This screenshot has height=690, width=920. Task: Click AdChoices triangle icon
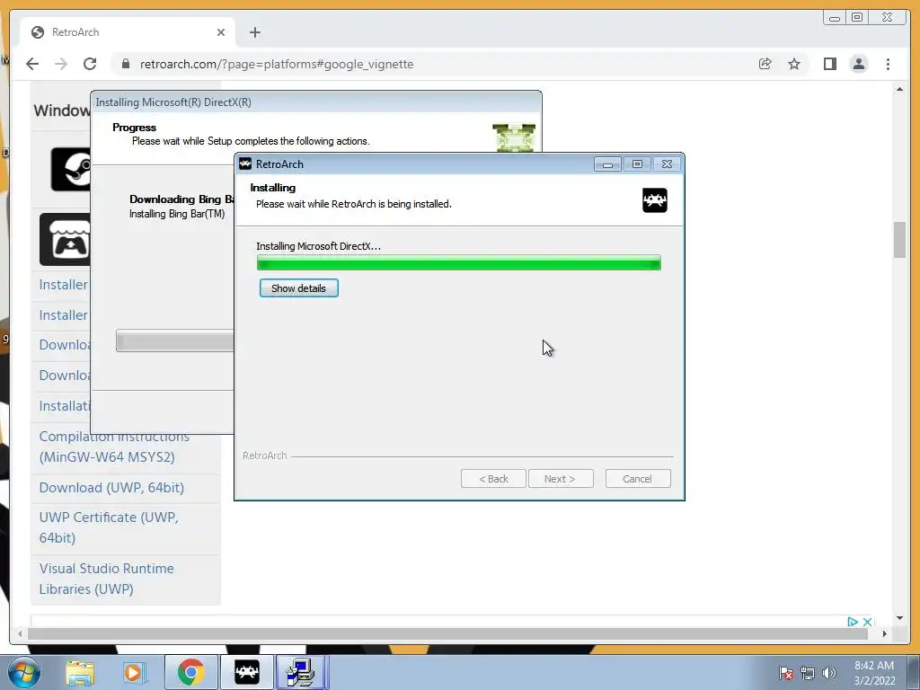click(853, 622)
